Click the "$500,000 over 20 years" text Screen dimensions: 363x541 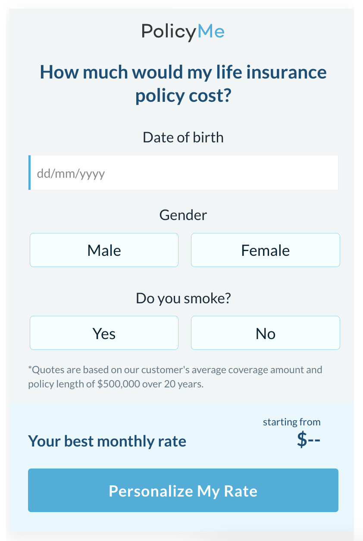point(150,384)
